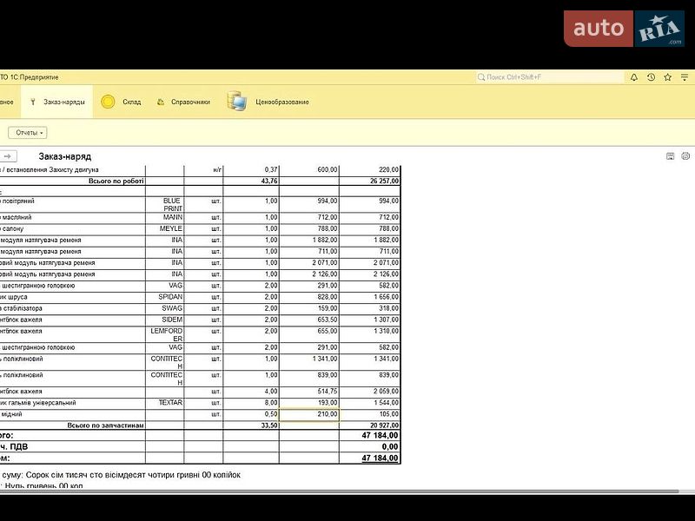This screenshot has width=695, height=521.
Task: Click the Склад yellow circle icon
Action: pyautogui.click(x=108, y=102)
